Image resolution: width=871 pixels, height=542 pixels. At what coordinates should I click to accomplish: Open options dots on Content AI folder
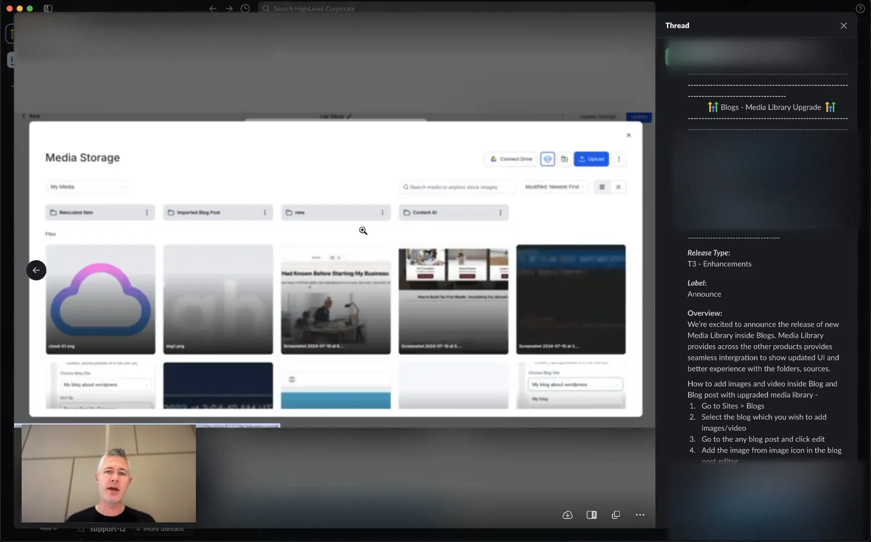click(500, 212)
